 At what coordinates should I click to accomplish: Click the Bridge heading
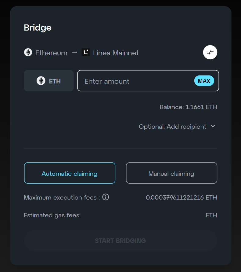coord(38,28)
